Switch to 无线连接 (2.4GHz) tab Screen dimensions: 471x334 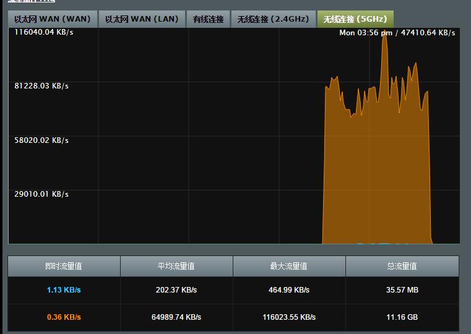(273, 19)
